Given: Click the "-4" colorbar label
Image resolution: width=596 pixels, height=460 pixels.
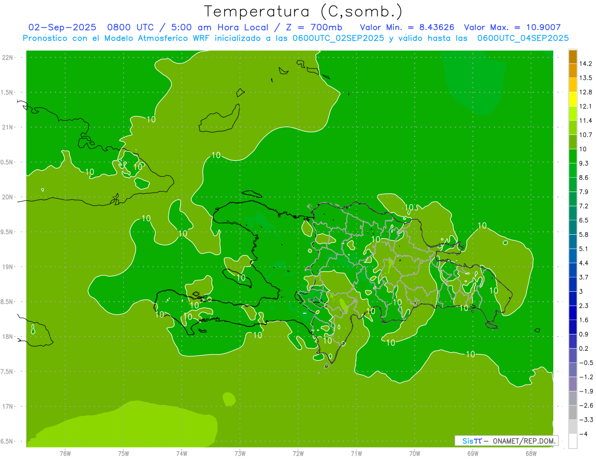Looking at the screenshot, I should pyautogui.click(x=584, y=434).
